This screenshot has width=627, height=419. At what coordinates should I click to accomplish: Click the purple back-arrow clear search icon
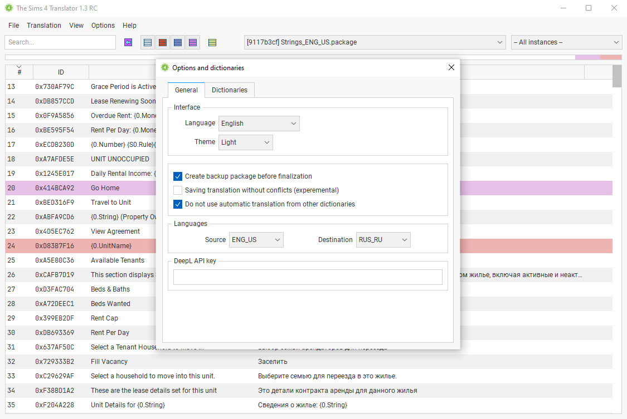click(x=128, y=42)
